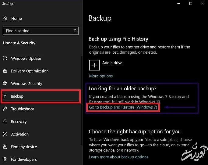
Task: Click the For developers tools icon
Action: point(5,159)
